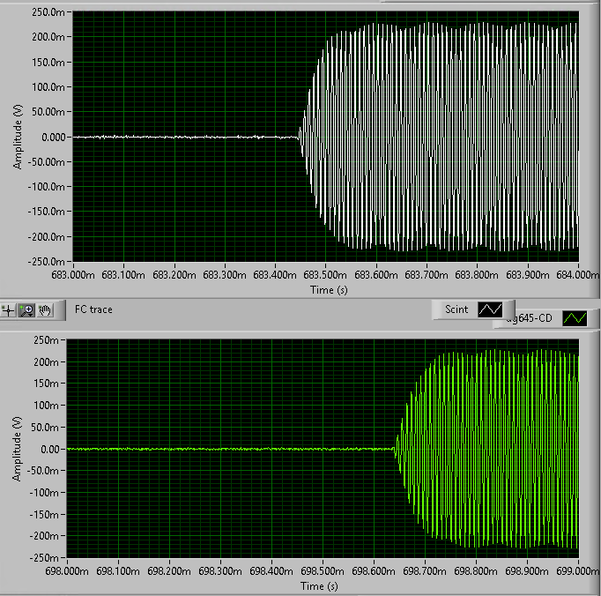
Task: Click the FC trace label
Action: (93, 309)
